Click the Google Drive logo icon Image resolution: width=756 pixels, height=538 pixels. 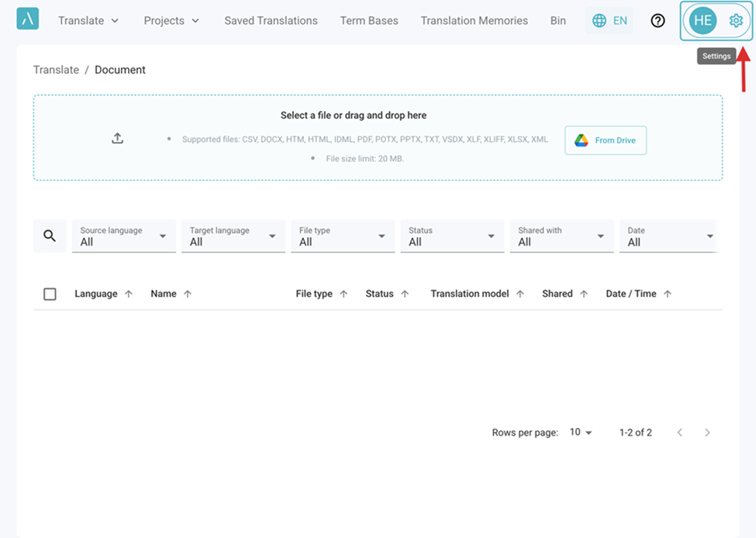[582, 140]
